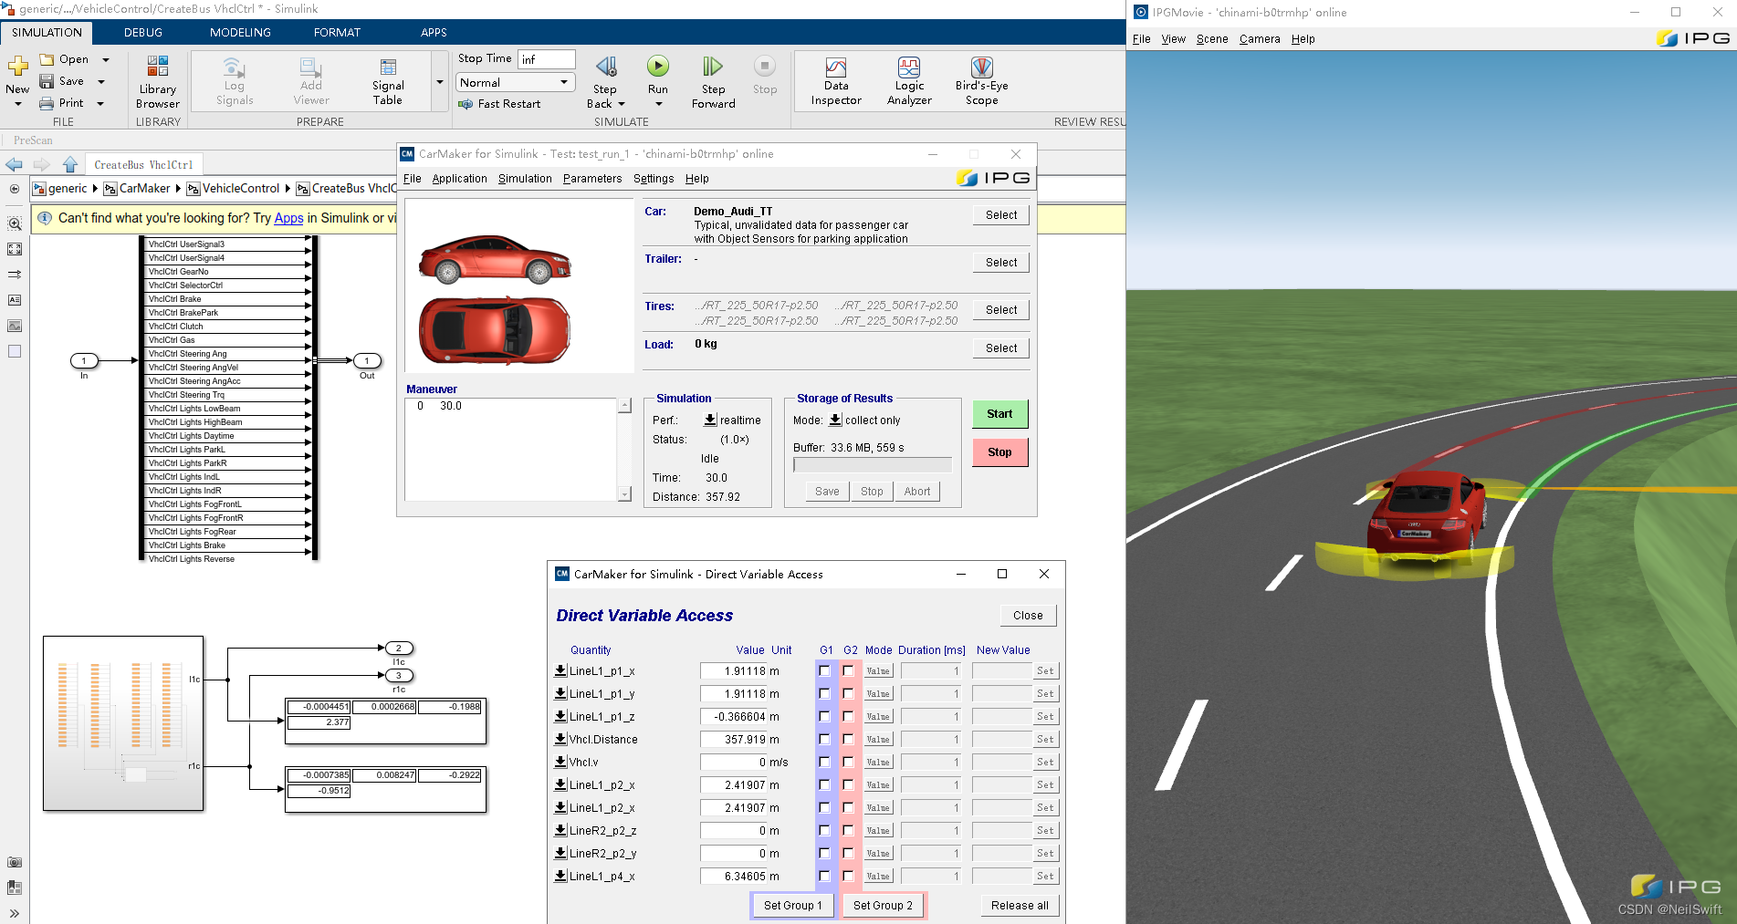Click the top-view red car thumbnail
Image resolution: width=1737 pixels, height=924 pixels.
pos(495,330)
